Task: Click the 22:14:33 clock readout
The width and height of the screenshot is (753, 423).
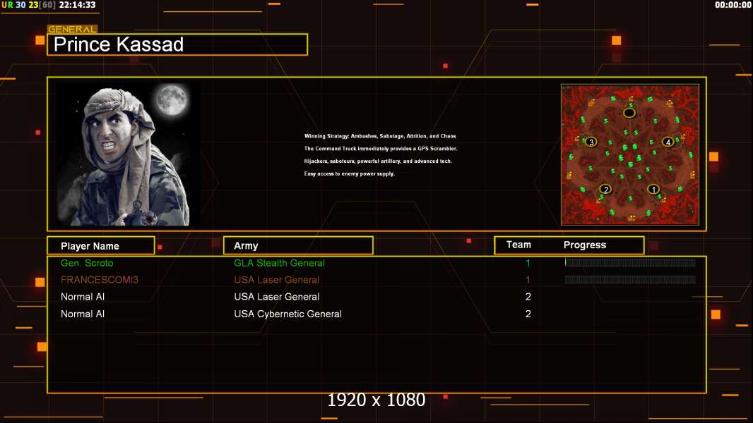Action: point(77,5)
